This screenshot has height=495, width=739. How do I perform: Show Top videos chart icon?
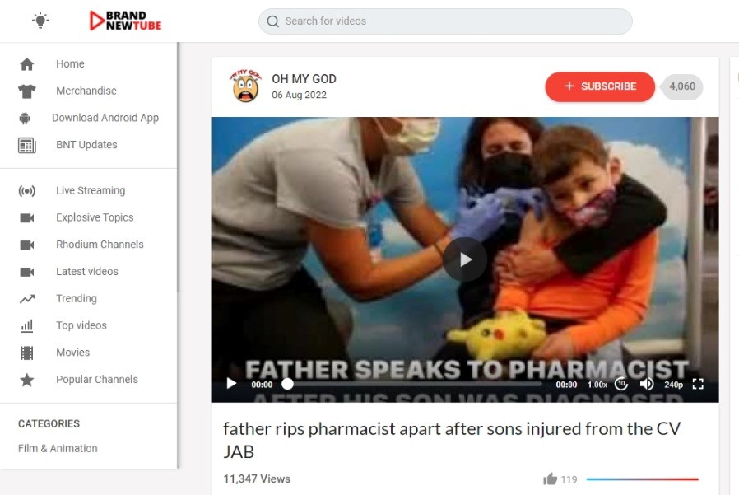point(27,326)
